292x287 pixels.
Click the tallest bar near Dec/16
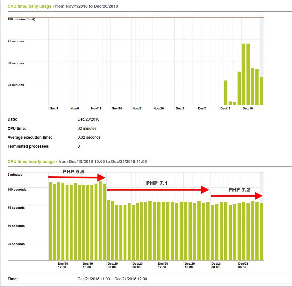pyautogui.click(x=244, y=73)
